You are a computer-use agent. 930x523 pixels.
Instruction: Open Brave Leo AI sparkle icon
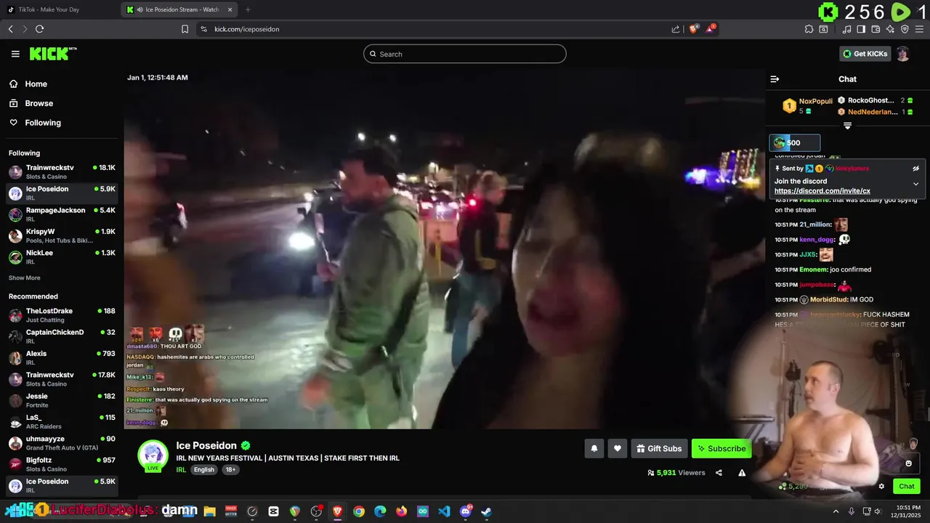click(x=890, y=29)
